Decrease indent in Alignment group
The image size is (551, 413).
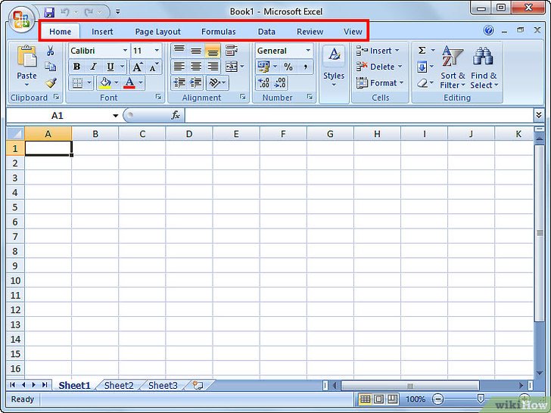pyautogui.click(x=179, y=83)
